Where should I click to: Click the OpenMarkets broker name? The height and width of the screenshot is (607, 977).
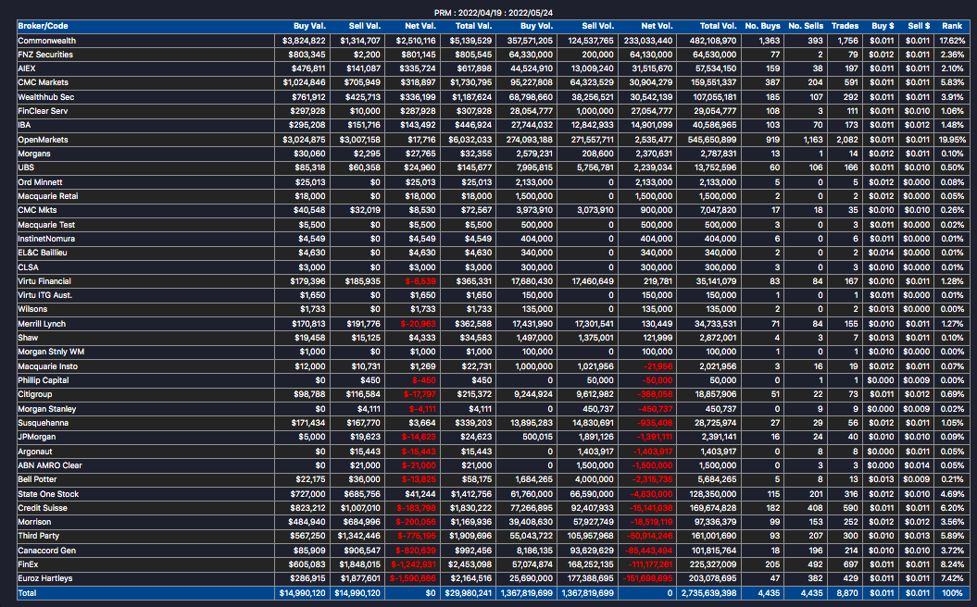click(x=43, y=140)
